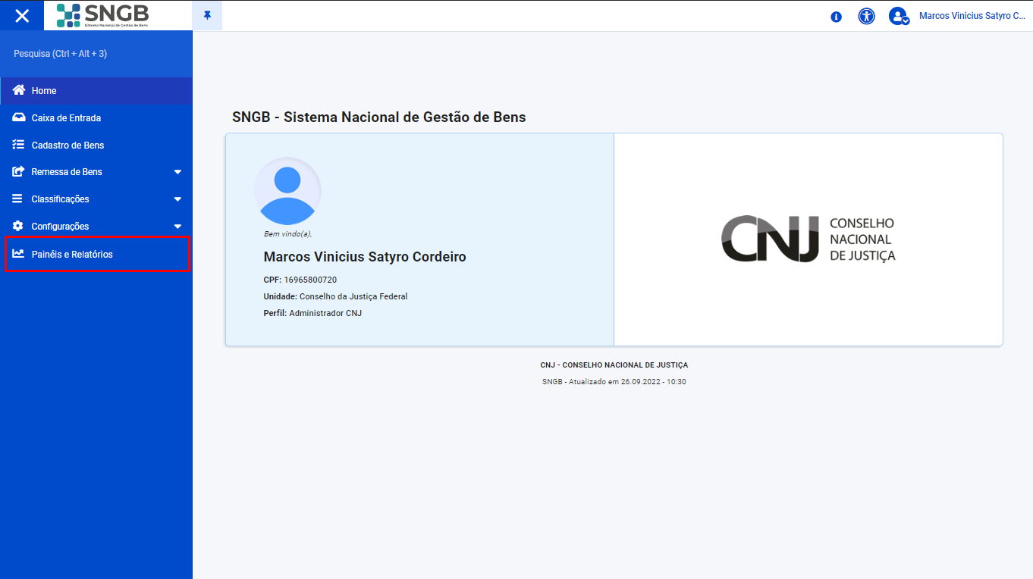The width and height of the screenshot is (1033, 579).
Task: Expand Configurações dropdown arrow
Action: pos(177,227)
